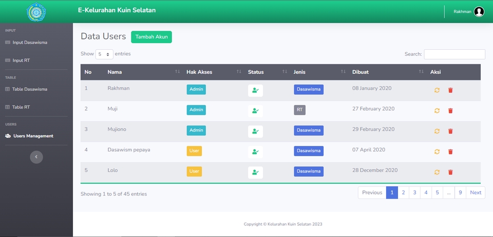The image size is (493, 237).
Task: Go to Next pagination page
Action: click(476, 192)
